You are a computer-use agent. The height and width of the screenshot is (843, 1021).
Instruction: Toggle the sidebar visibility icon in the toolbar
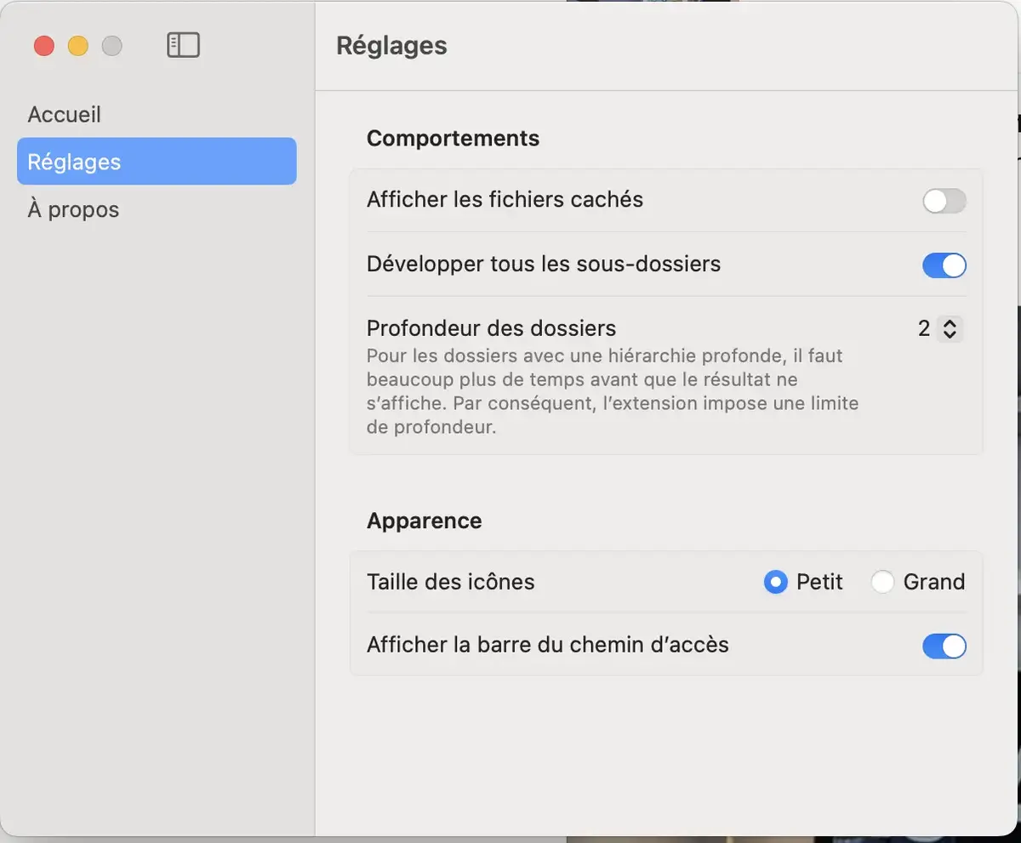[183, 44]
